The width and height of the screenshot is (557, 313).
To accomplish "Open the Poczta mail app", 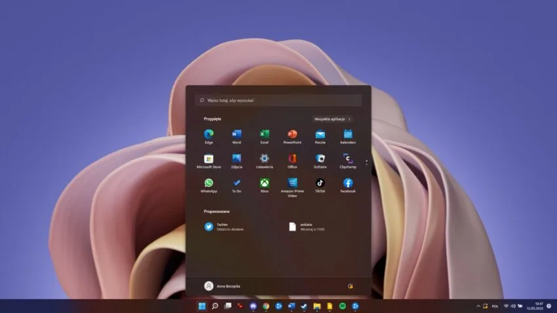I will [x=320, y=137].
